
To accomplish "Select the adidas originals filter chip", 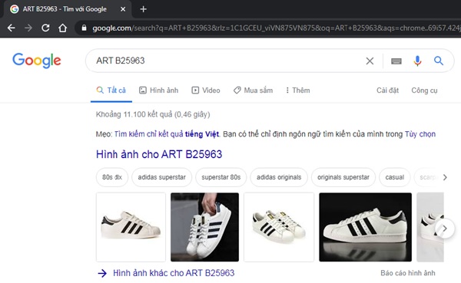I will point(279,177).
